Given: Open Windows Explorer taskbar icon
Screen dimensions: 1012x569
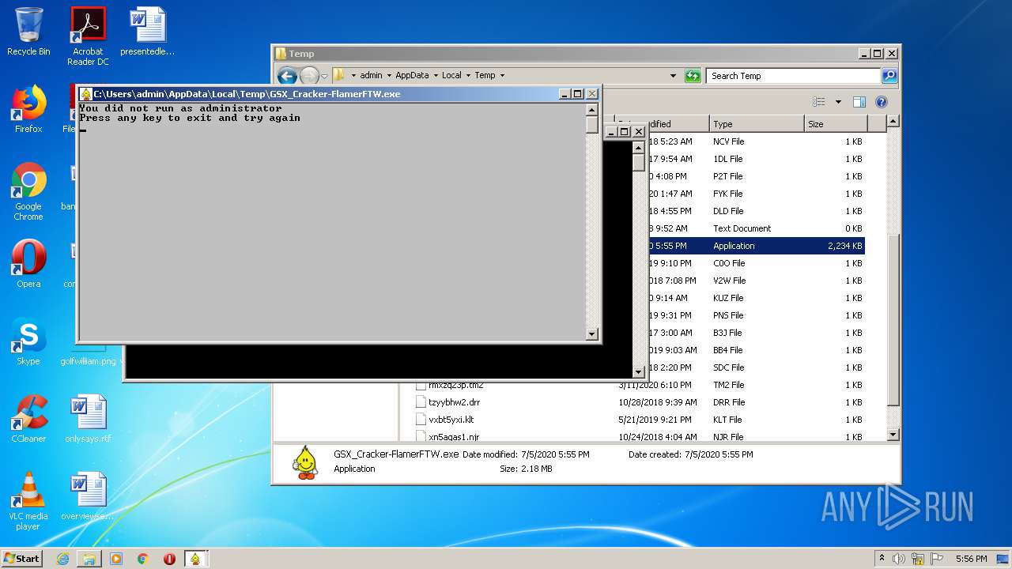Looking at the screenshot, I should pyautogui.click(x=89, y=559).
